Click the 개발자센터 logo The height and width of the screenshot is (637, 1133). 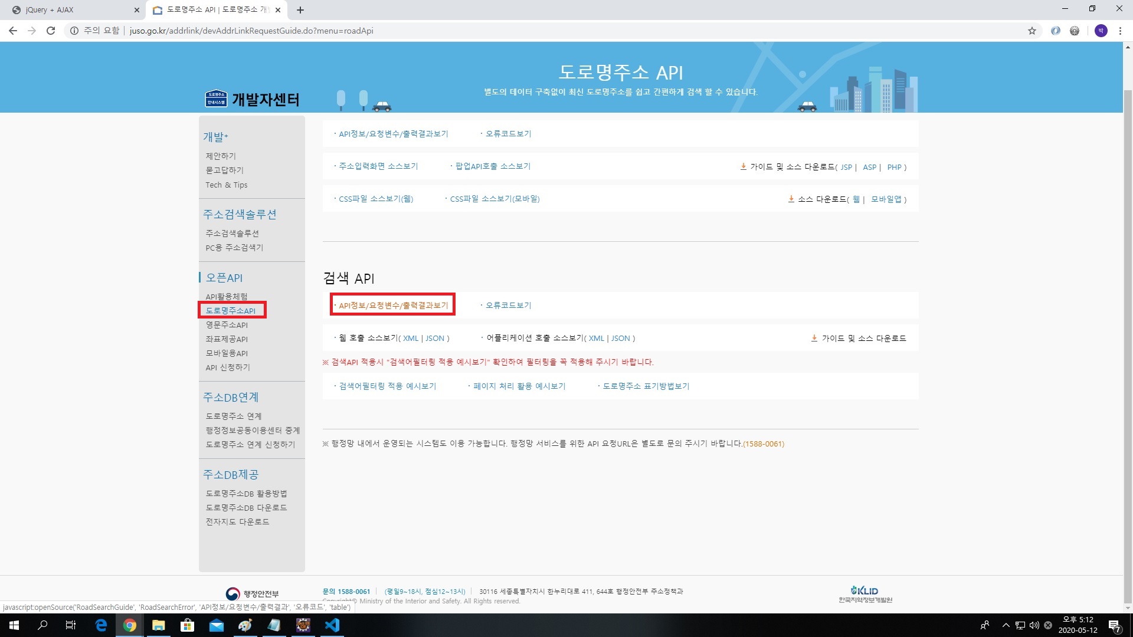[252, 99]
